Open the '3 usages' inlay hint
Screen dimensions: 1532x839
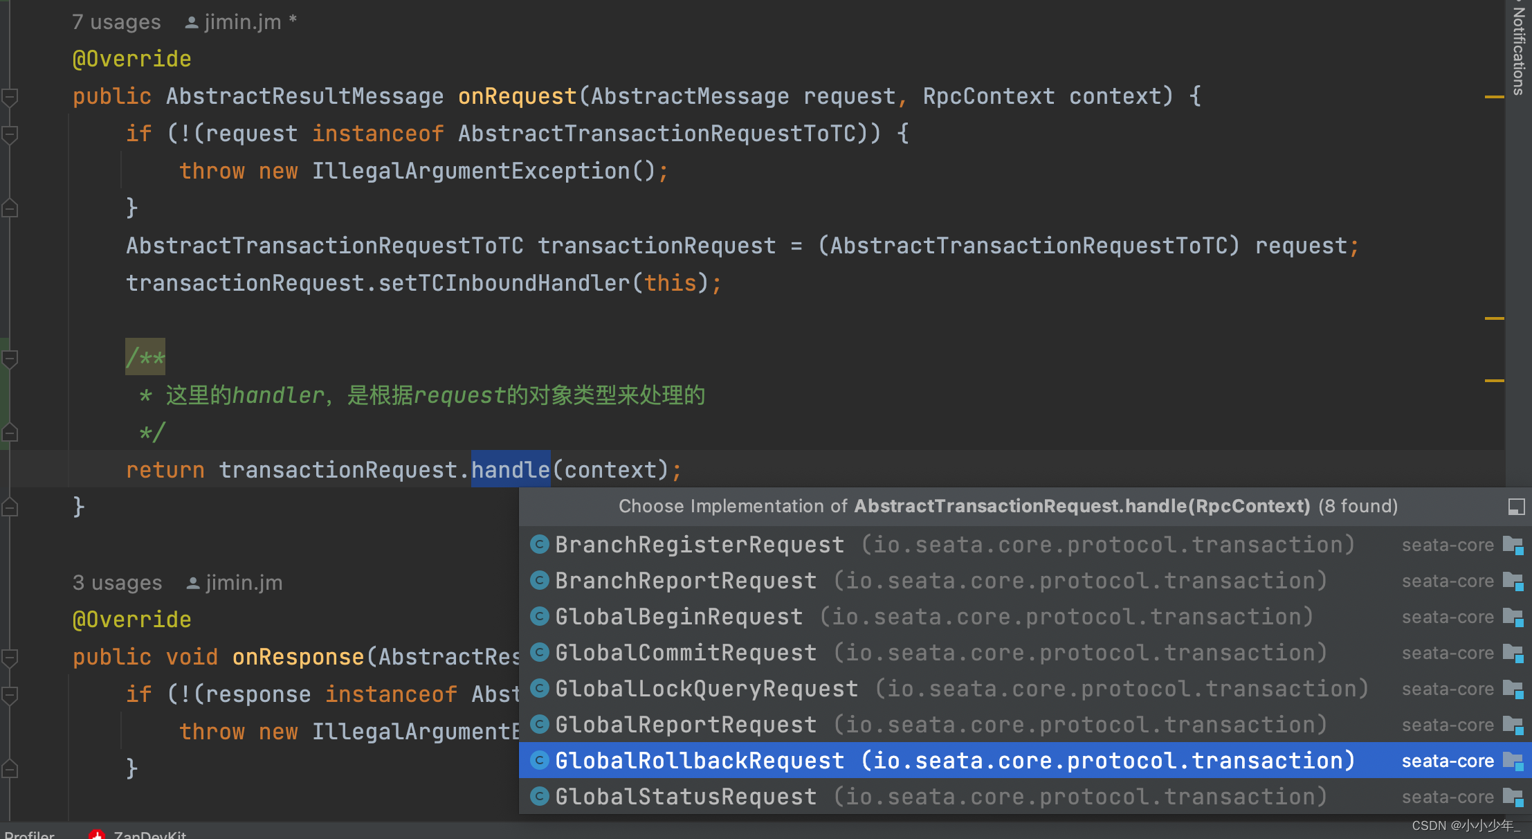click(117, 583)
